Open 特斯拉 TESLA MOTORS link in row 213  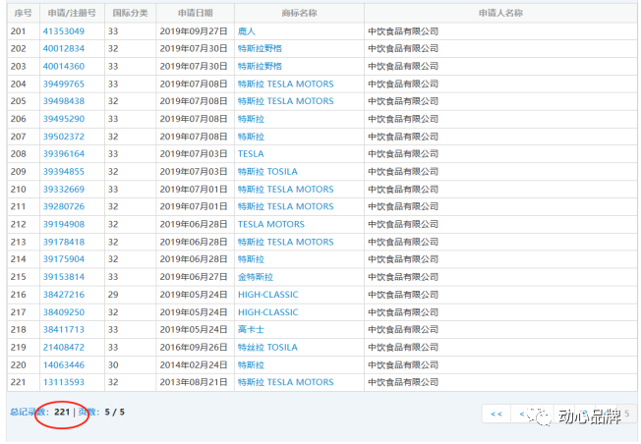coord(286,242)
